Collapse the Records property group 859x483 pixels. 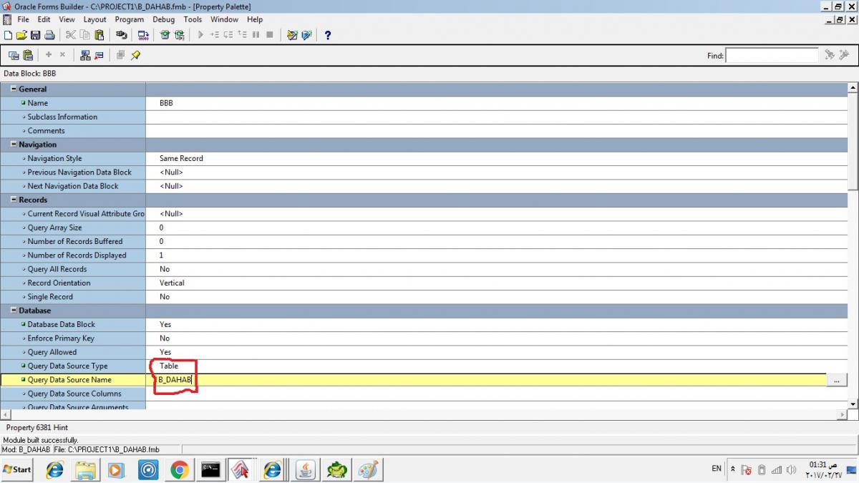pyautogui.click(x=14, y=200)
